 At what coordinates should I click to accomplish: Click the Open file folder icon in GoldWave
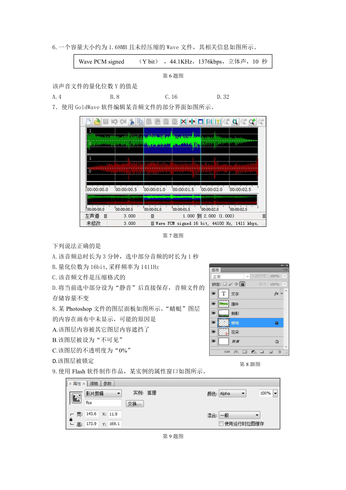[97, 121]
